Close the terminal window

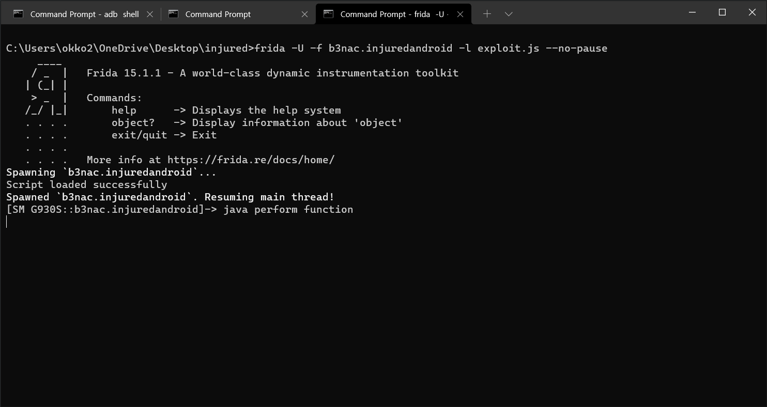click(x=753, y=12)
